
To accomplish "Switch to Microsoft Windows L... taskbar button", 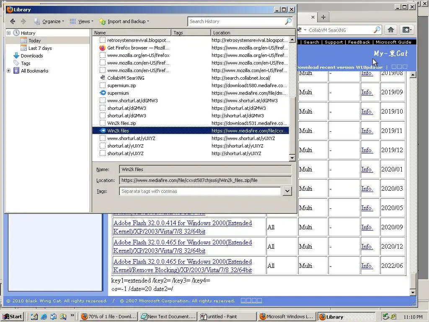I will click(287, 317).
